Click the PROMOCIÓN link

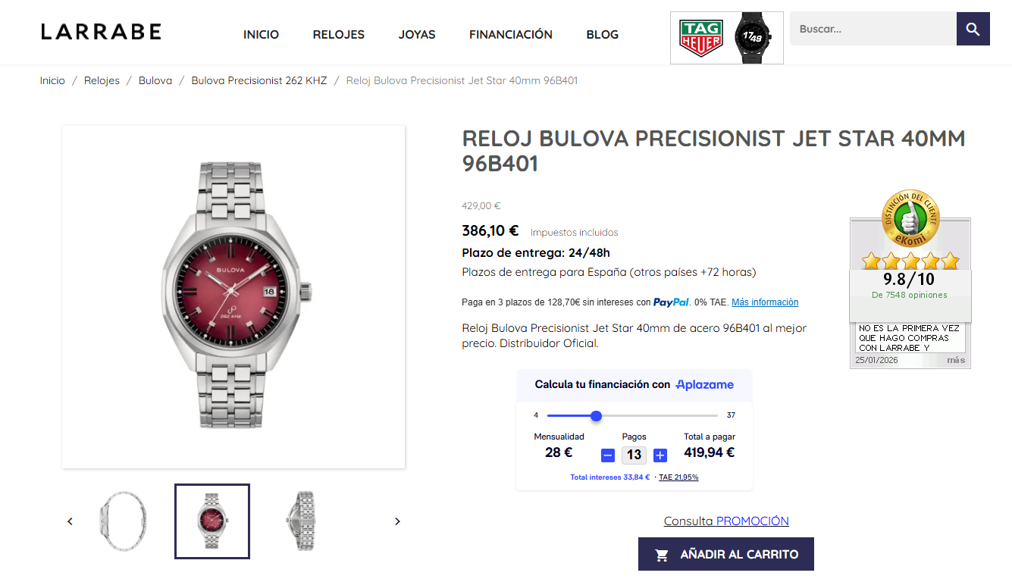coord(752,521)
